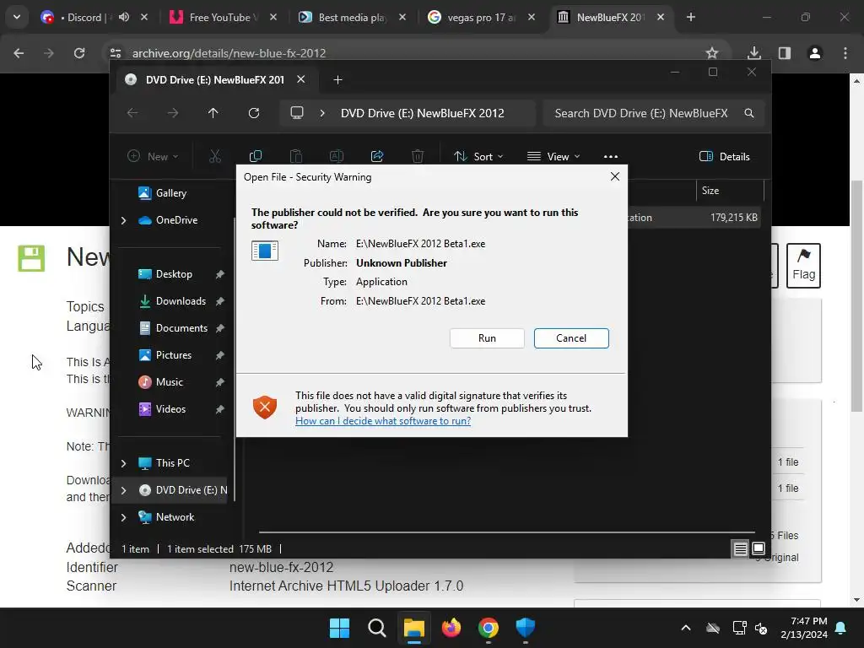864x648 pixels.
Task: Click the Flag button on archive.org page
Action: (803, 266)
